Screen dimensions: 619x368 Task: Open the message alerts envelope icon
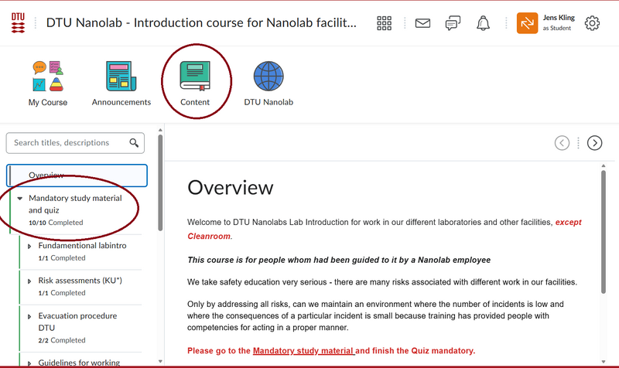coord(422,23)
